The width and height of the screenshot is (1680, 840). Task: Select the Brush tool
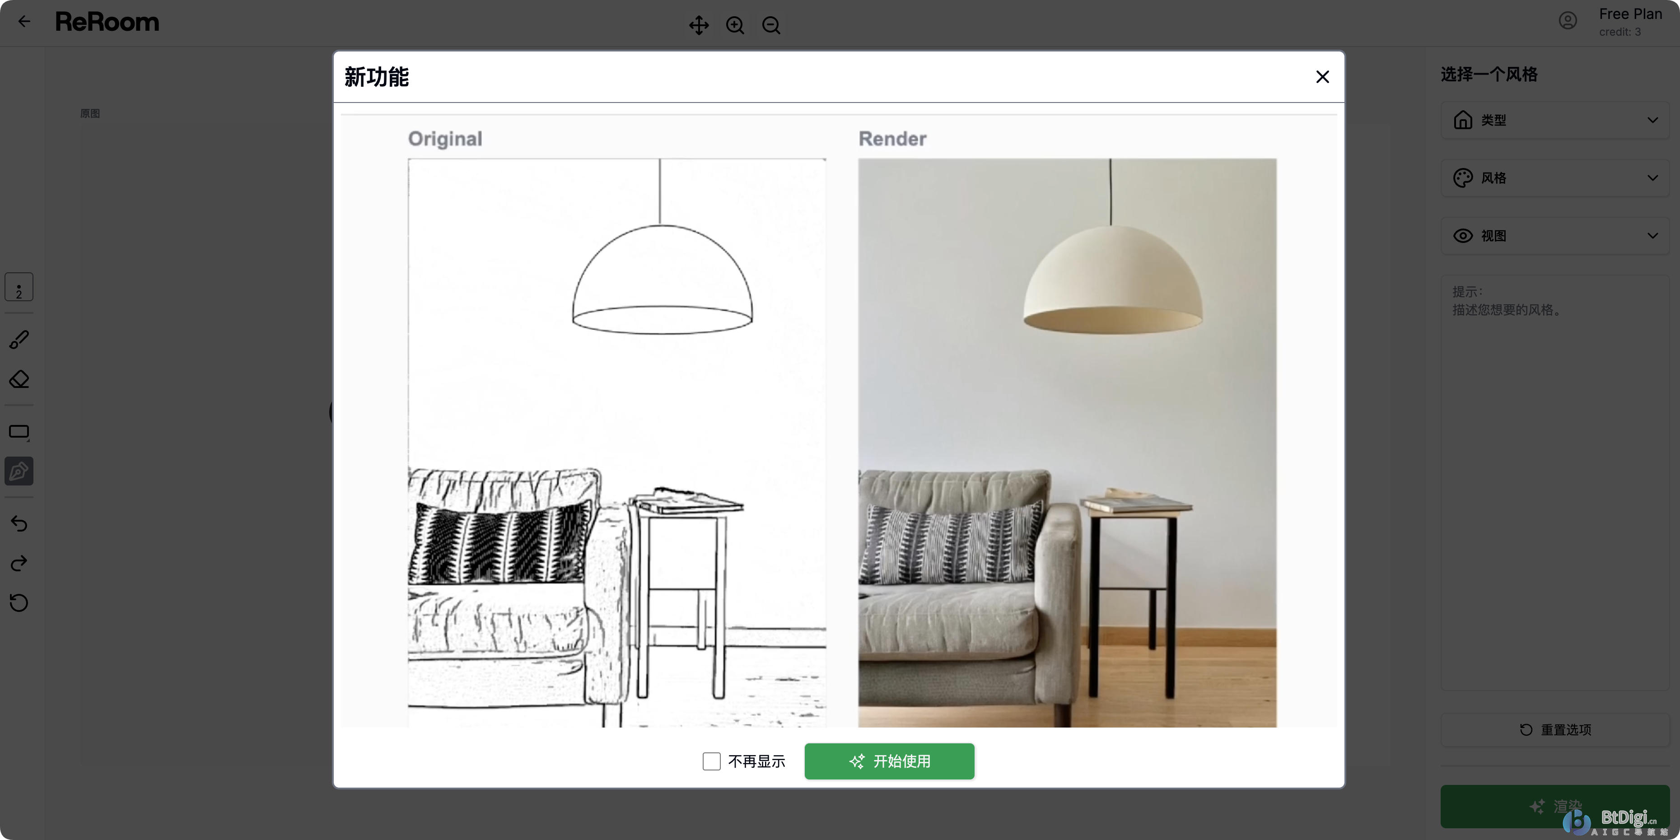[x=19, y=339]
